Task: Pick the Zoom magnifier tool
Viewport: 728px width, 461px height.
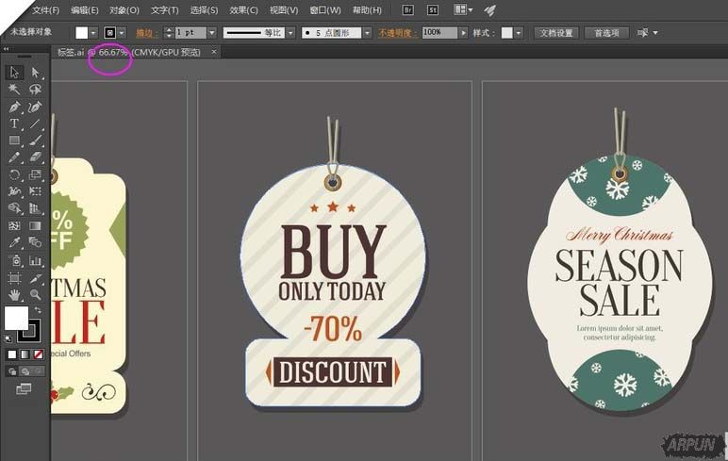Action: (x=36, y=294)
